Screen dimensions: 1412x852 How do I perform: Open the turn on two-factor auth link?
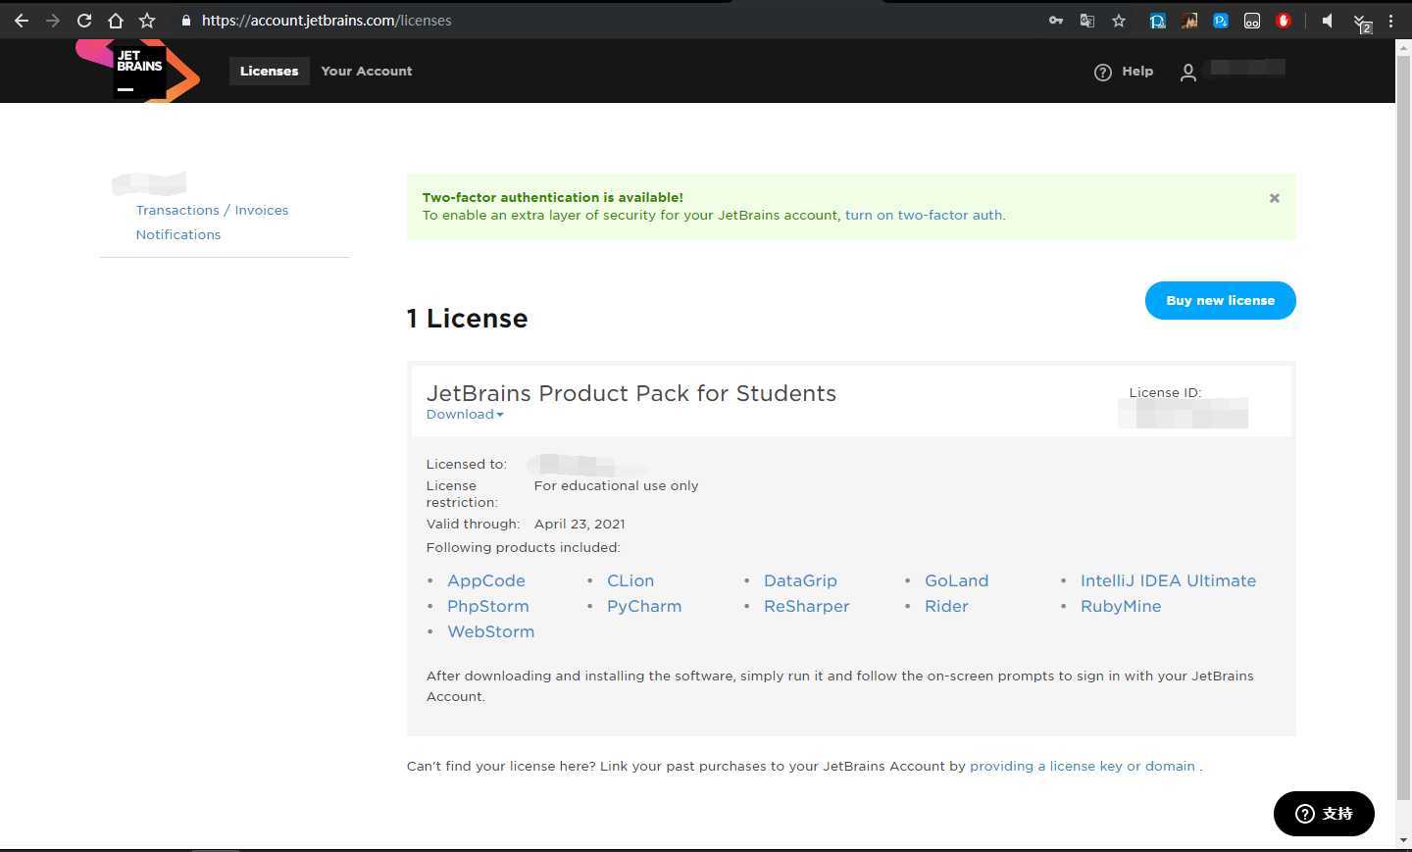(x=924, y=216)
